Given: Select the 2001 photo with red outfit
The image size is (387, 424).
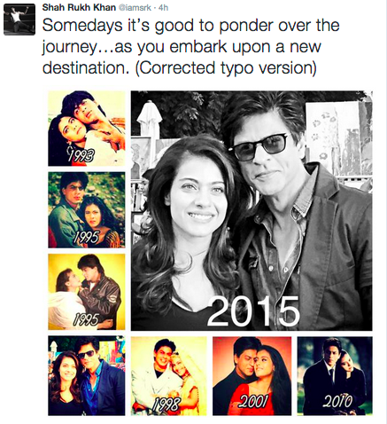Looking at the screenshot, I should click(252, 376).
